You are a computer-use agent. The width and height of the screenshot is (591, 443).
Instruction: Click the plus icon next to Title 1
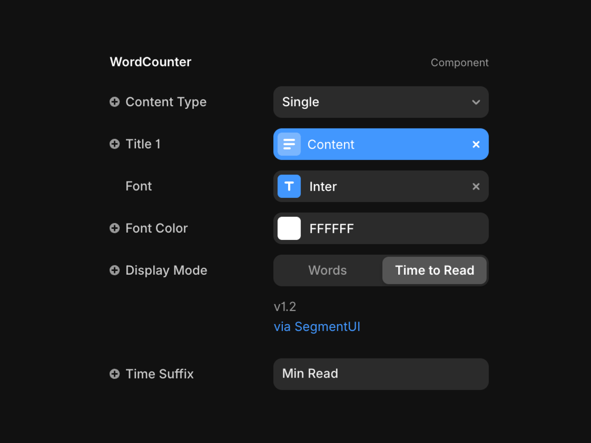coord(115,144)
